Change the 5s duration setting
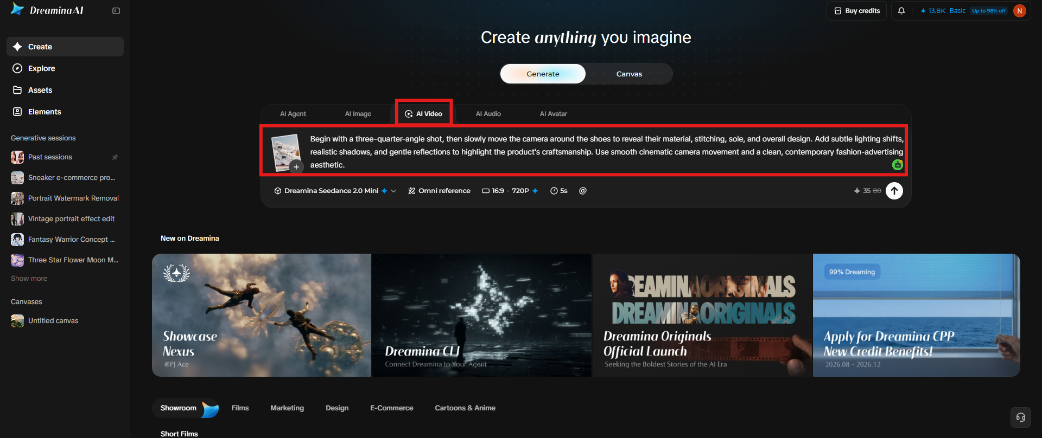This screenshot has height=438, width=1042. point(559,191)
